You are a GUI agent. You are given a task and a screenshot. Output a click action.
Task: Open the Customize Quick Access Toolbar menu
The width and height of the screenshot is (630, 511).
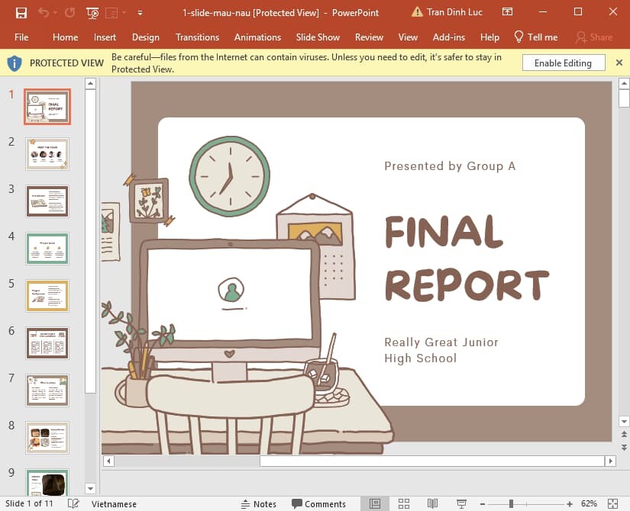140,12
